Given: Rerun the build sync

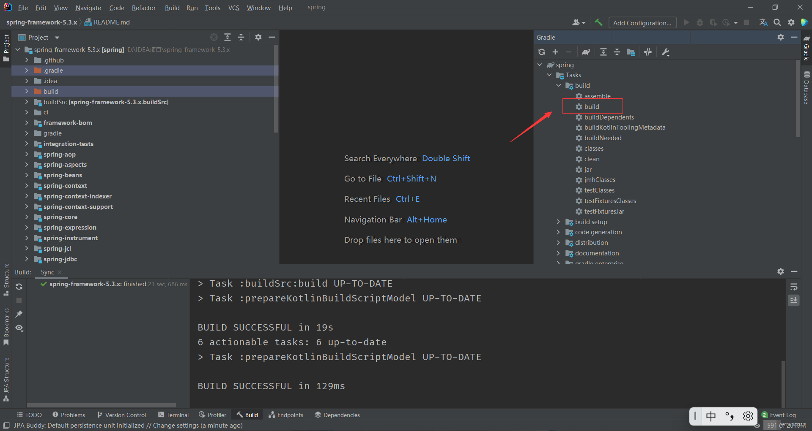Looking at the screenshot, I should 19,287.
